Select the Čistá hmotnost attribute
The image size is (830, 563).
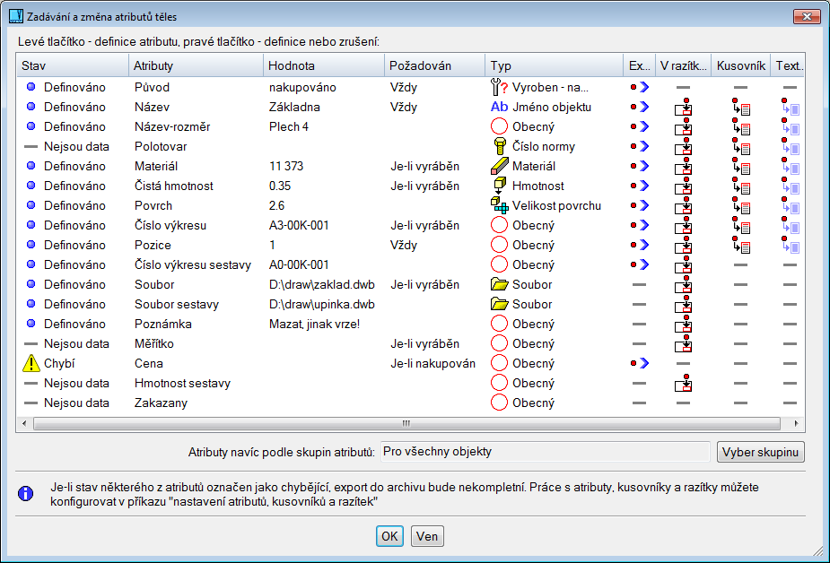pyautogui.click(x=173, y=186)
